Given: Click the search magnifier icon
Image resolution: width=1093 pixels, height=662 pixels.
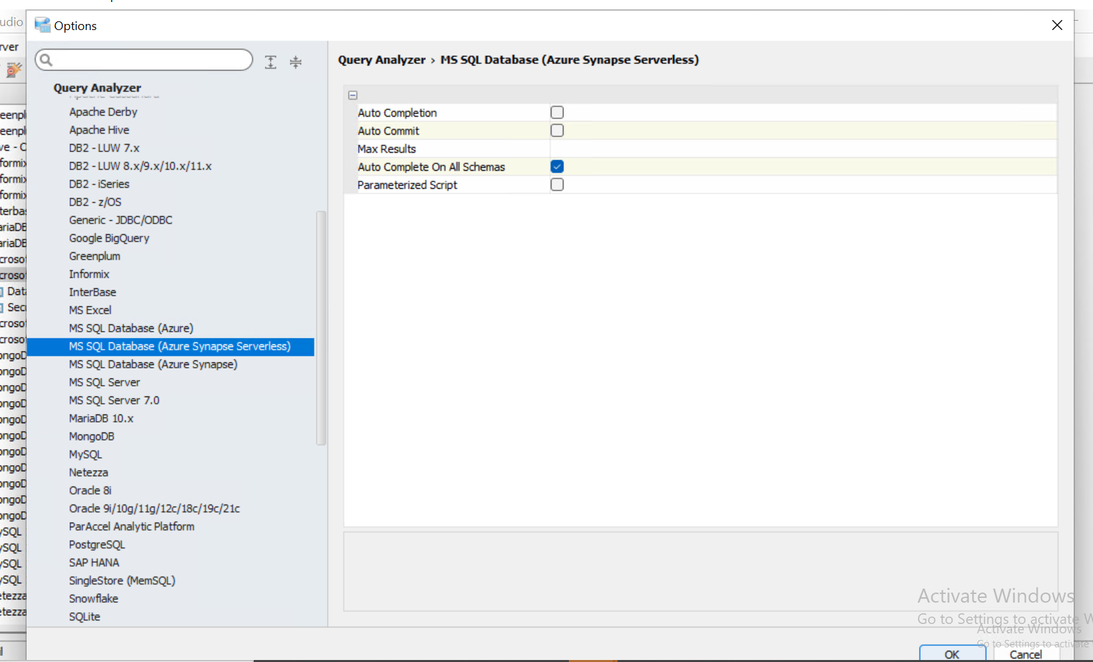Looking at the screenshot, I should click(x=46, y=60).
